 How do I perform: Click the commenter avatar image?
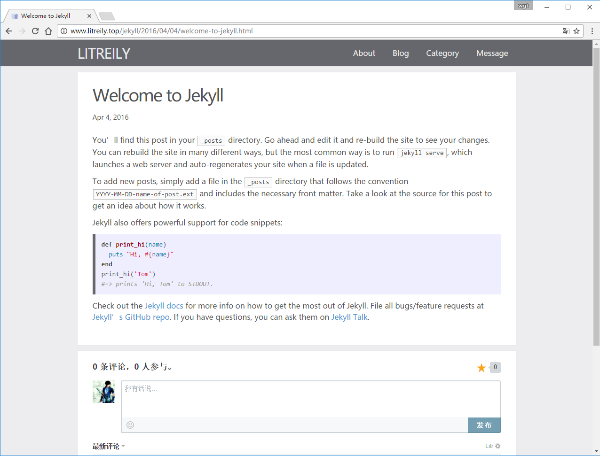[104, 392]
